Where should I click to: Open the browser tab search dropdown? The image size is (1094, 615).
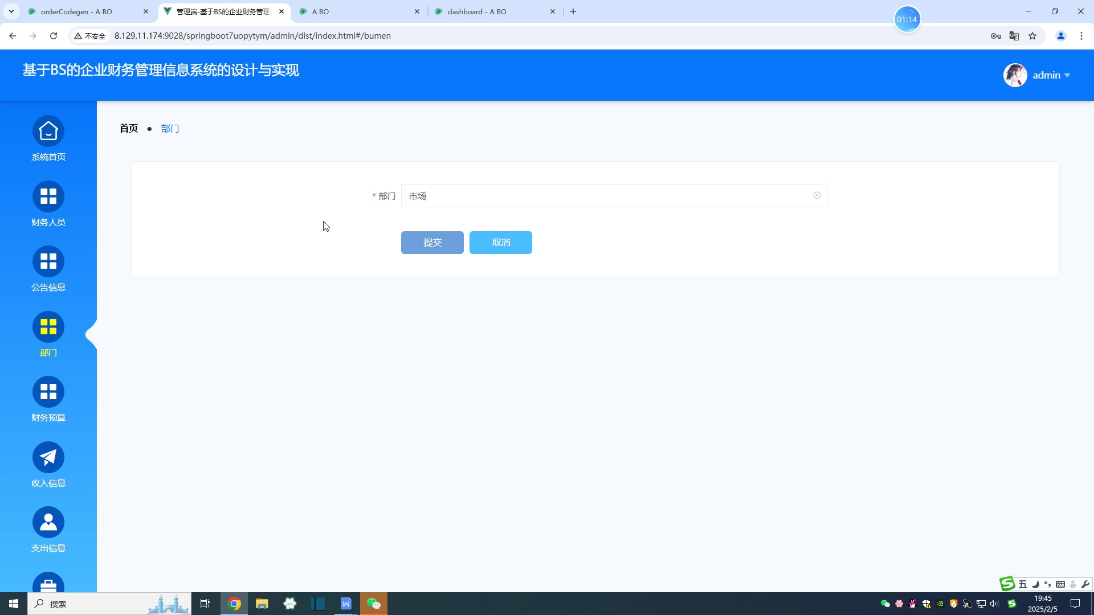click(11, 11)
